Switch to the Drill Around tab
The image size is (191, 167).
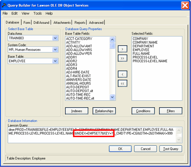click(x=41, y=23)
